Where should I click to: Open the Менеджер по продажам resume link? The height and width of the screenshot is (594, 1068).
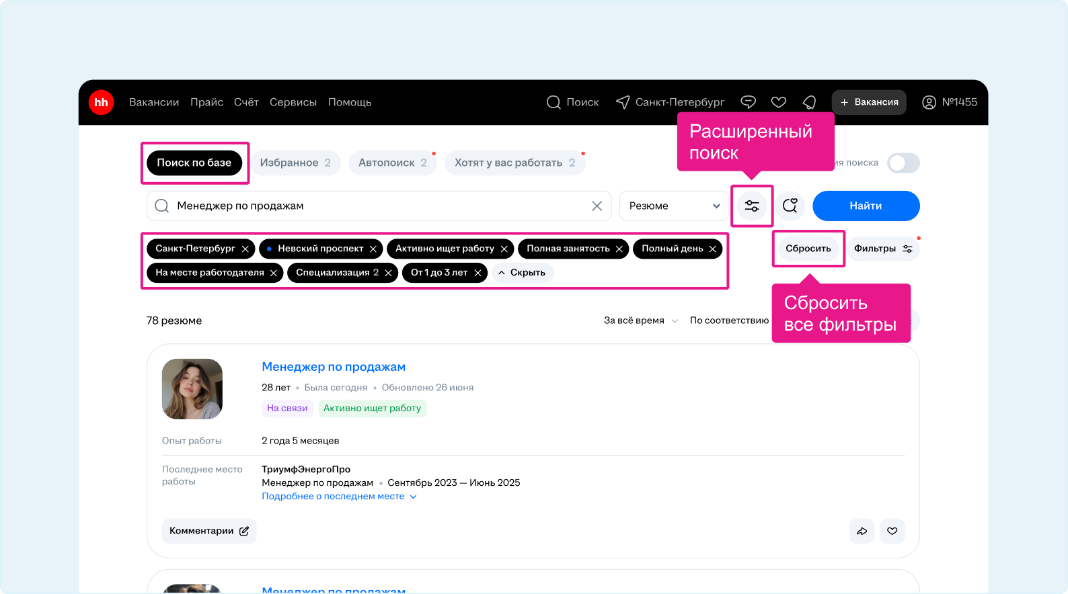coord(334,367)
